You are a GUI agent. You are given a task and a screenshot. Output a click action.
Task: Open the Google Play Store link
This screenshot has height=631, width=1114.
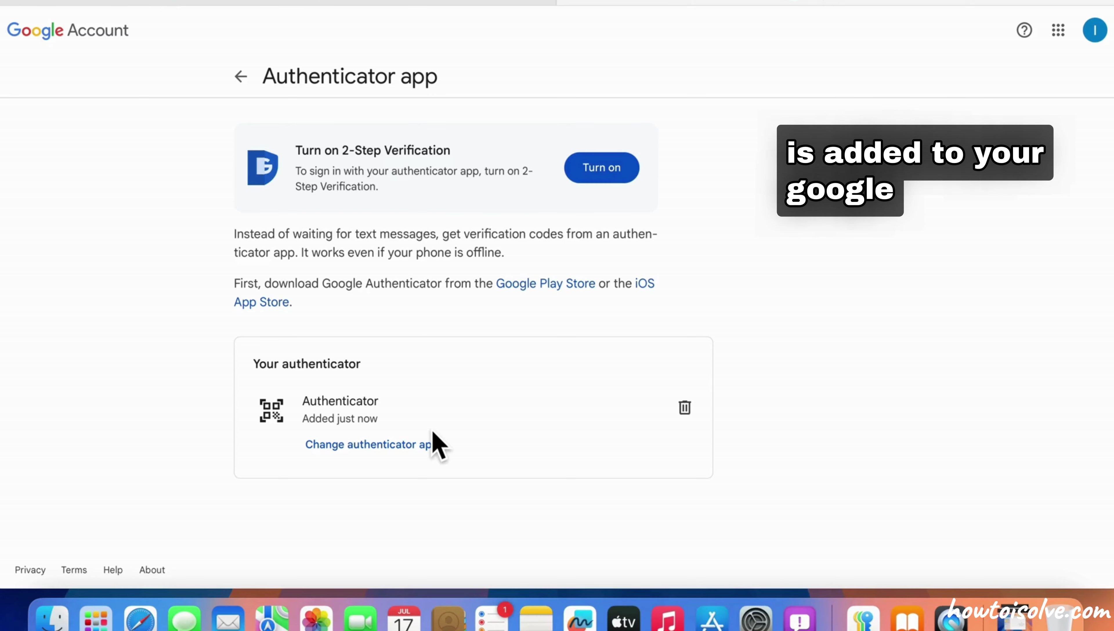545,283
